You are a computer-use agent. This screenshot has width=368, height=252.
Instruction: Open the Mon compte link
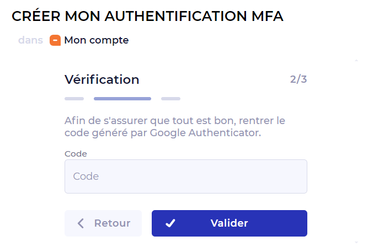pyautogui.click(x=96, y=40)
